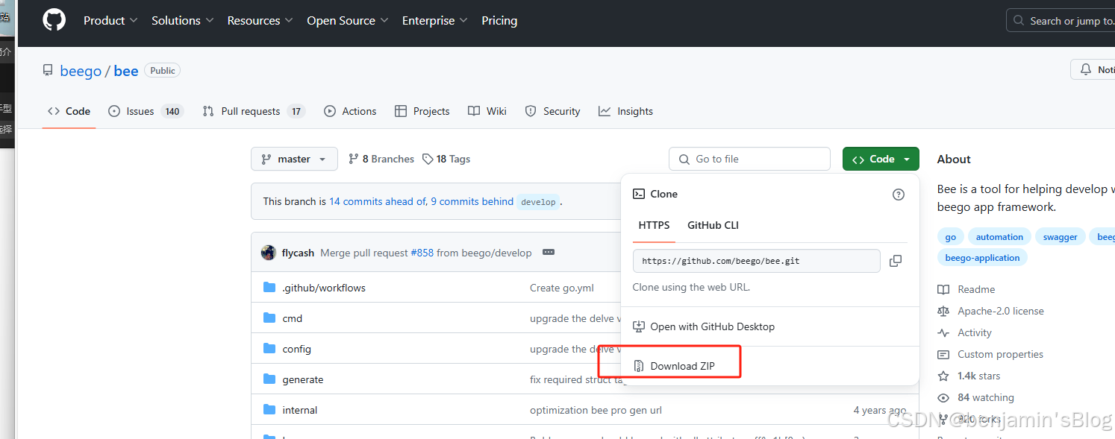Screen dimensions: 1115x439
Task: Open the Activity link
Action: (975, 332)
